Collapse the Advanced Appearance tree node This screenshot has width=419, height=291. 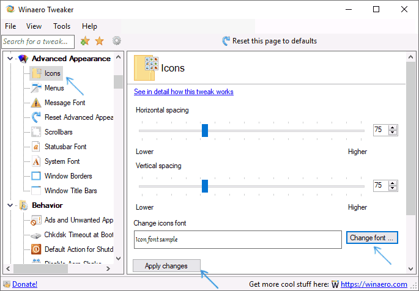(10, 58)
